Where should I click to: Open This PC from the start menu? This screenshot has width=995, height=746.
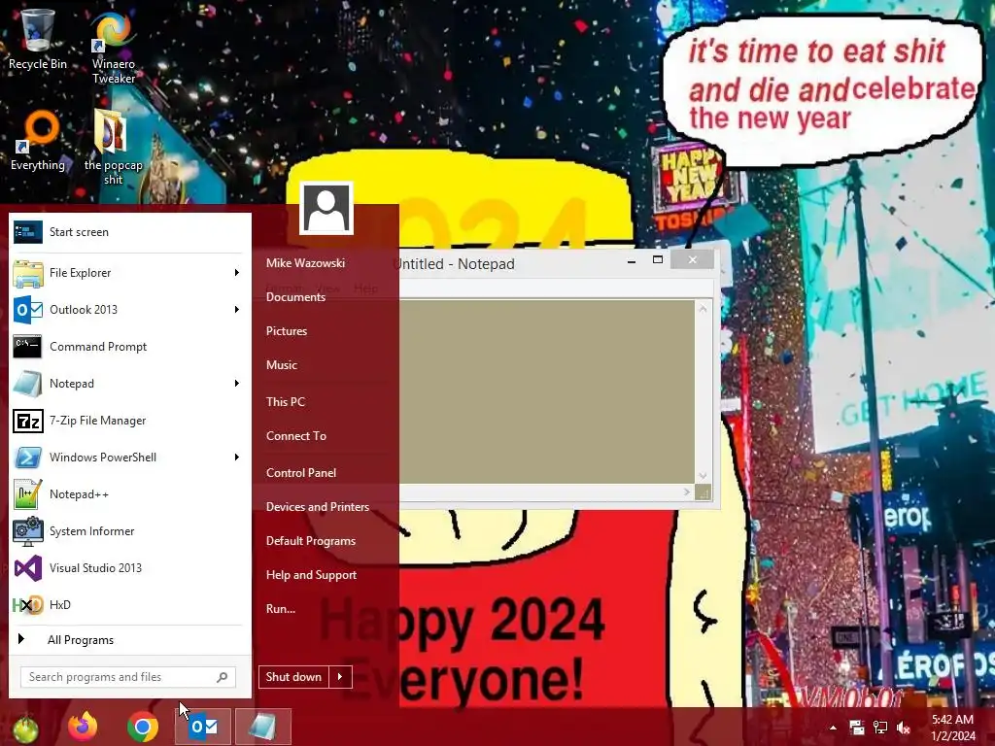click(285, 401)
